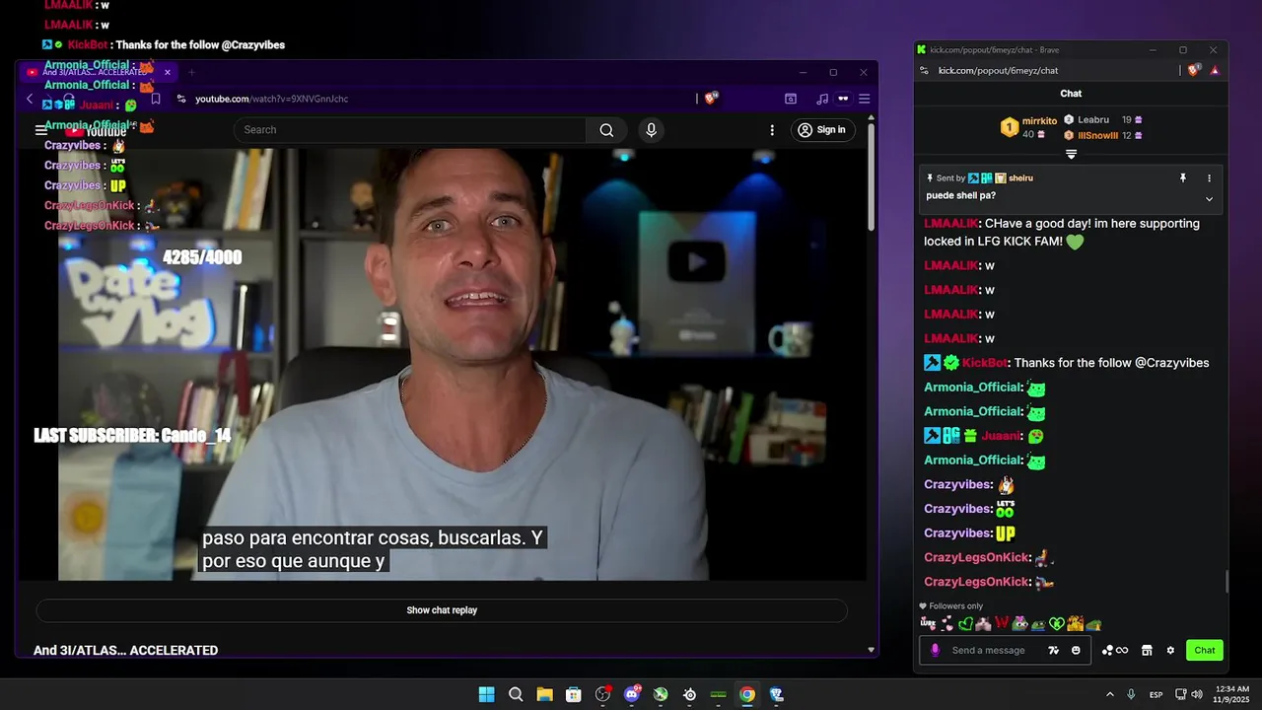Image resolution: width=1262 pixels, height=710 pixels.
Task: Click video title And 3I/ATLAS... ACCELERATED
Action: pyautogui.click(x=125, y=650)
